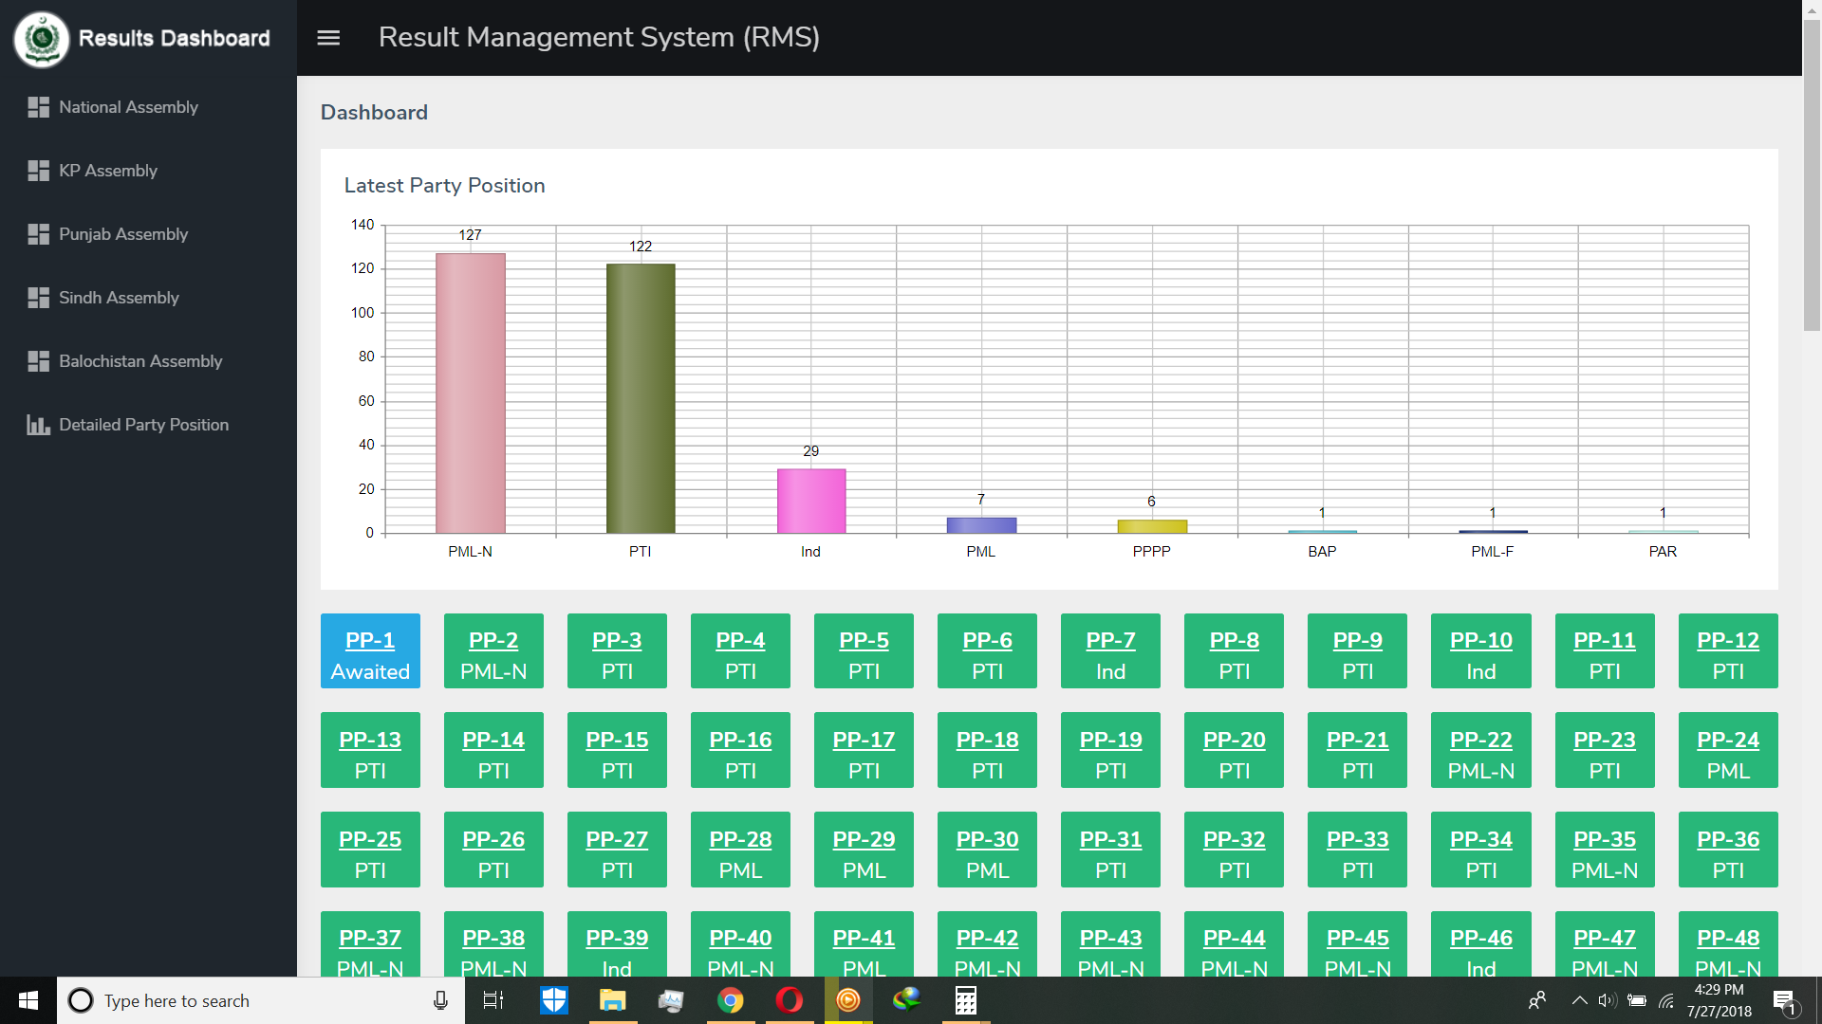Open Windows Defender shield in taskbar

coord(554,1000)
